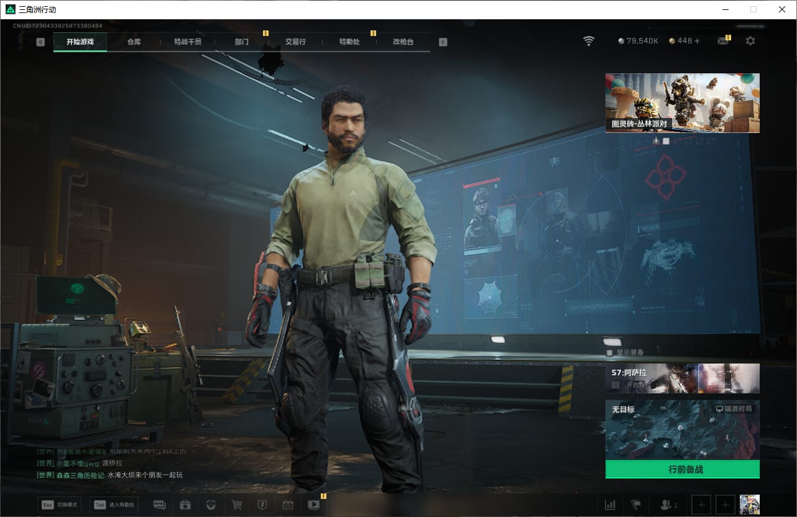Click the plus to add 446 currency
The height and width of the screenshot is (517, 797).
click(697, 41)
